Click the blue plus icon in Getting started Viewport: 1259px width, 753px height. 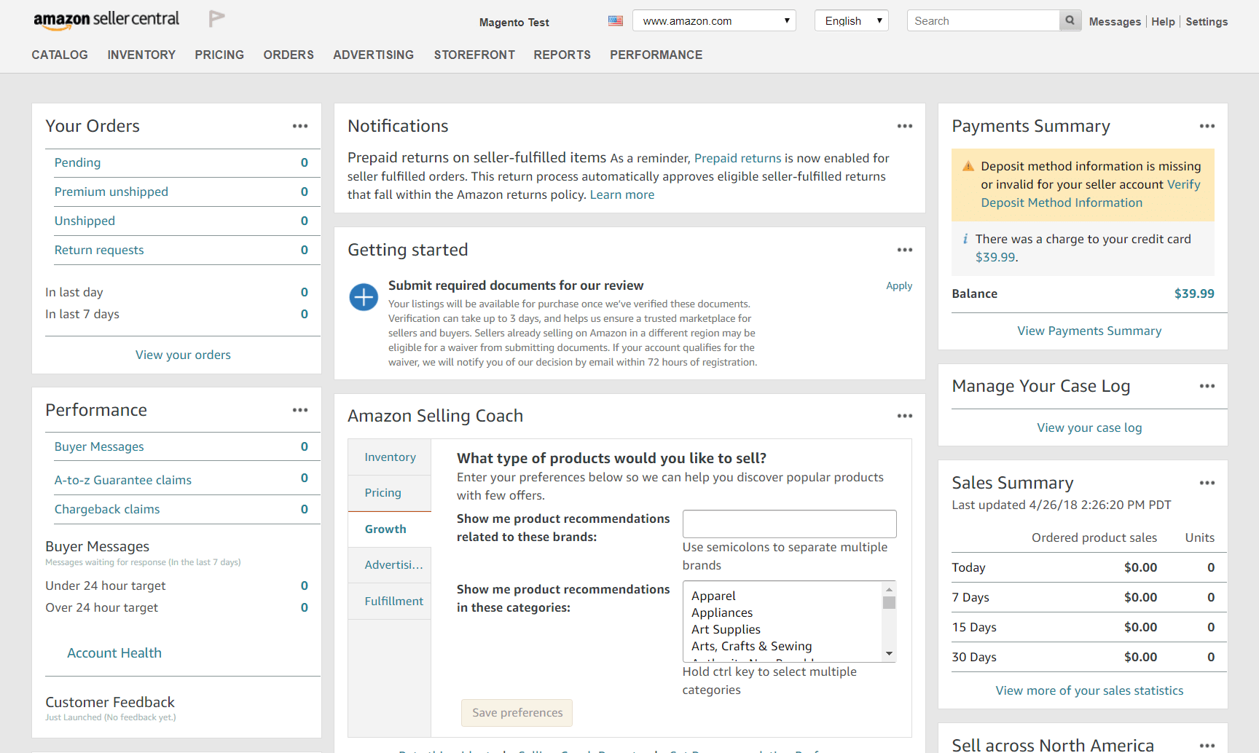click(x=364, y=297)
